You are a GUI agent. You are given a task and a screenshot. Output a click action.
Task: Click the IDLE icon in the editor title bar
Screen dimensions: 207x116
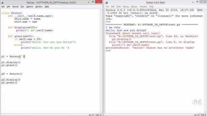point(2,2)
